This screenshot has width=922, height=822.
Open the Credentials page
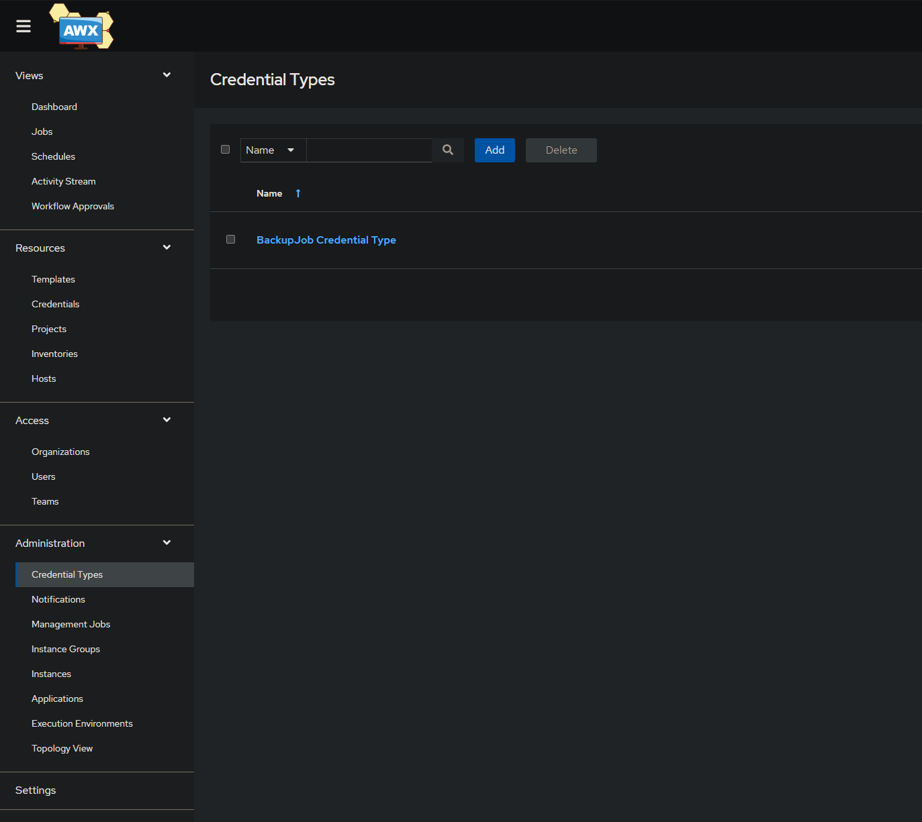(x=56, y=304)
